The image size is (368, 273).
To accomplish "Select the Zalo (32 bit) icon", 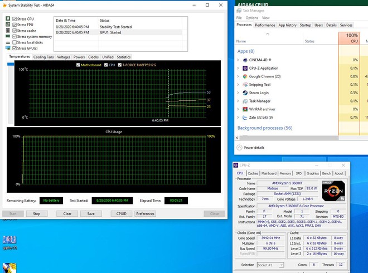I will [245, 118].
